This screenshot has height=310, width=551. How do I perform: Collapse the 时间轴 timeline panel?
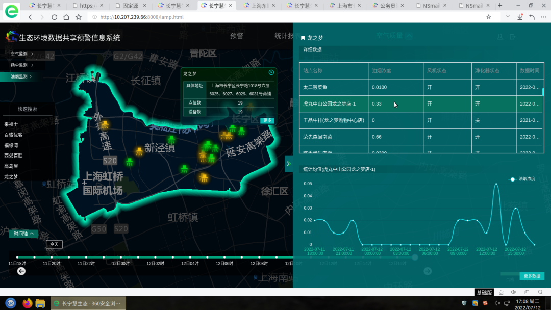(x=23, y=234)
